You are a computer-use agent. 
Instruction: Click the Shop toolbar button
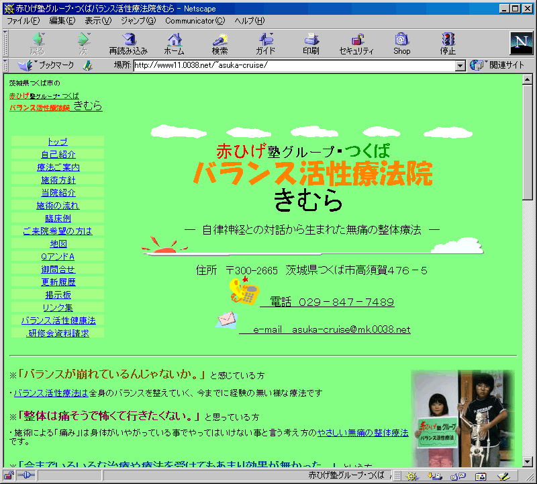[x=401, y=44]
